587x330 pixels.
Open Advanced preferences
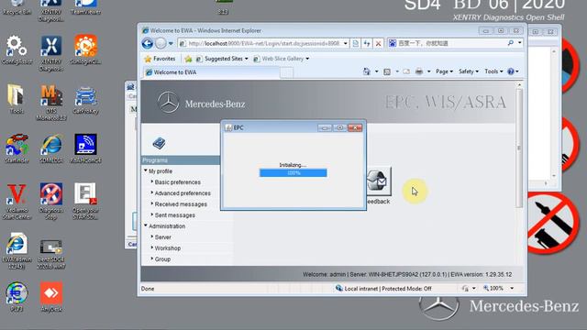point(183,193)
